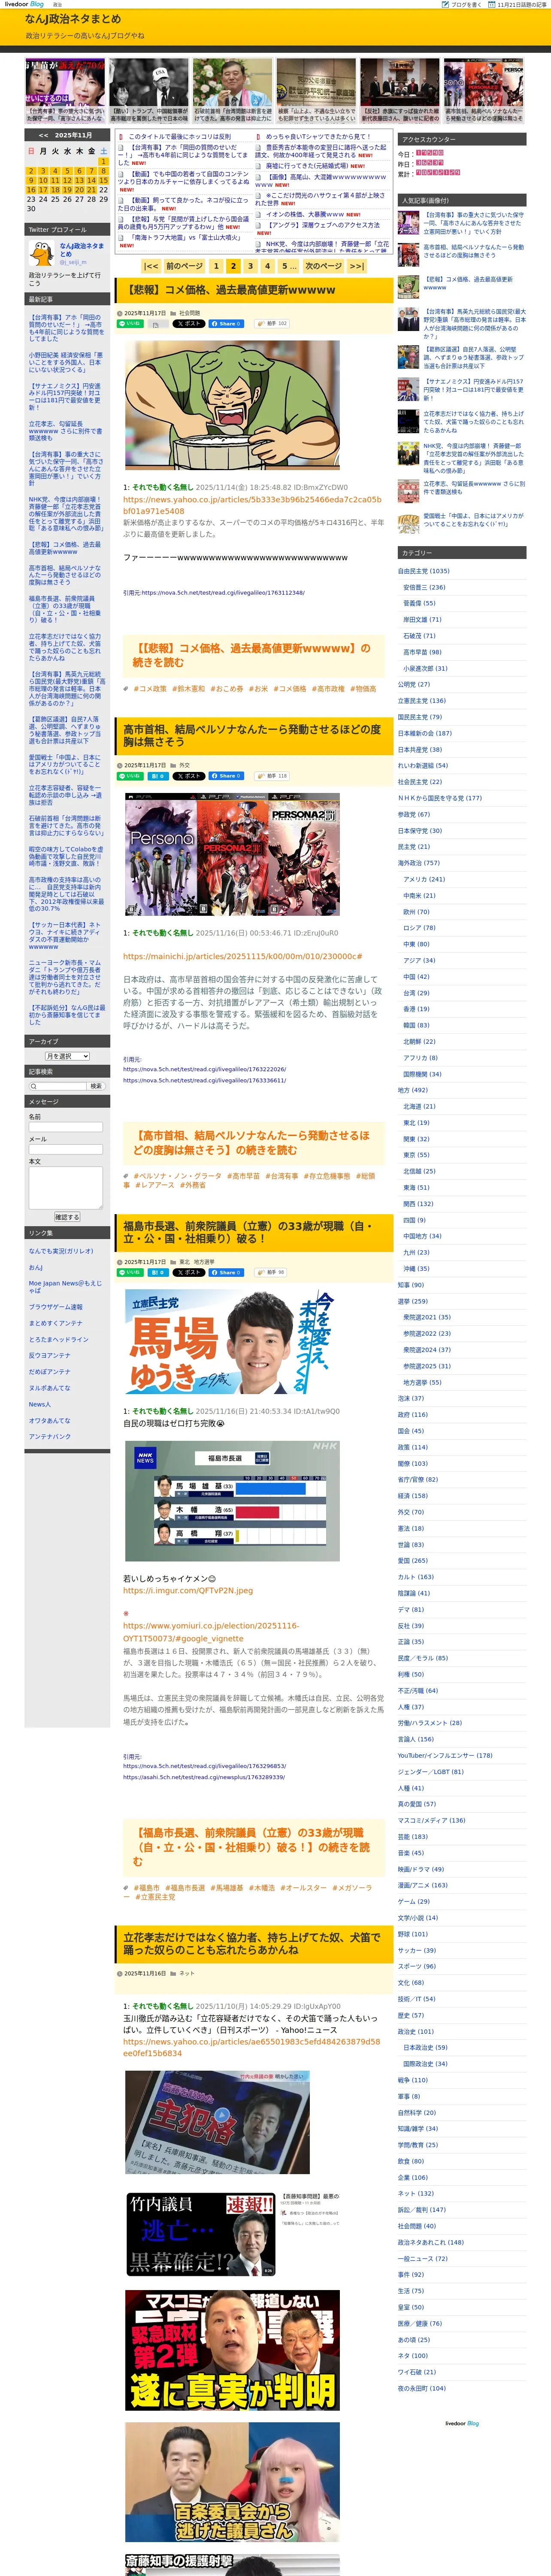Click the livedoor Blog logo at top
Image resolution: width=551 pixels, height=2576 pixels.
(x=23, y=4)
